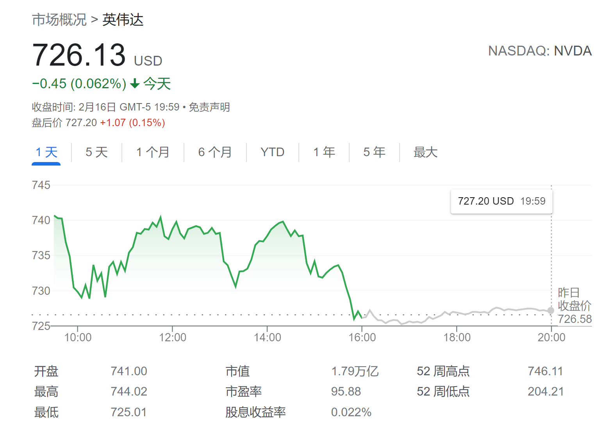Image resolution: width=616 pixels, height=426 pixels.
Task: Click the 股息收益率 label
Action: tap(255, 412)
